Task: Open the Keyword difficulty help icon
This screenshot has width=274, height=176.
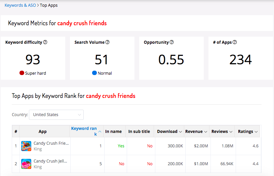Action: click(x=45, y=42)
